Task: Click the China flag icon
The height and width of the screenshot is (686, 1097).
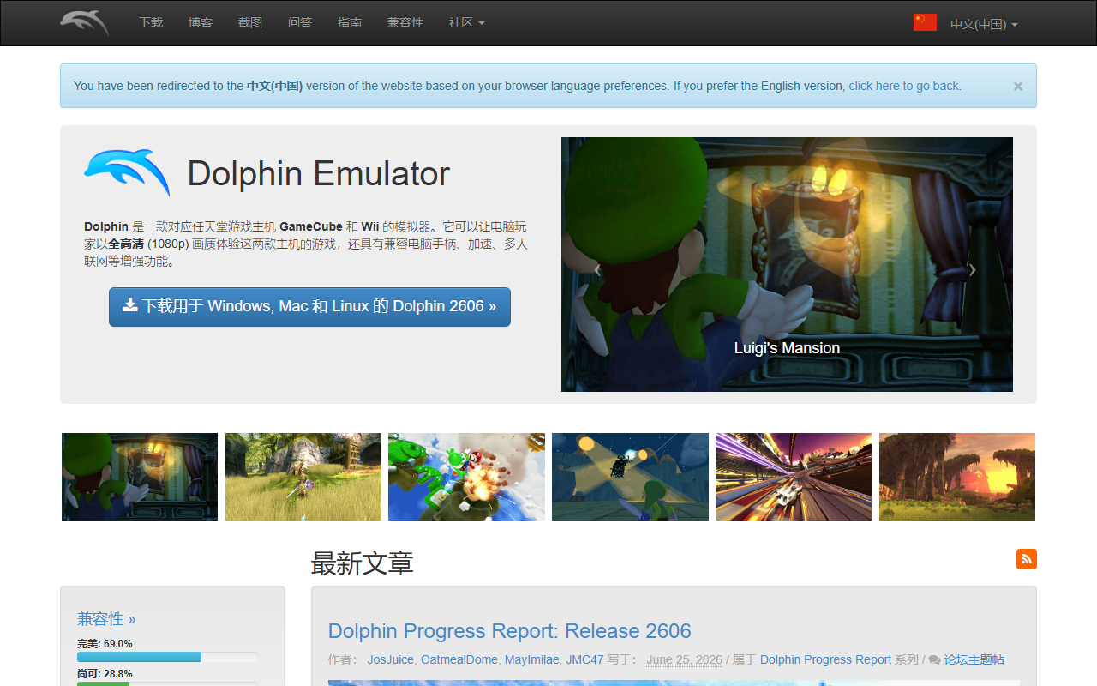Action: pos(925,22)
